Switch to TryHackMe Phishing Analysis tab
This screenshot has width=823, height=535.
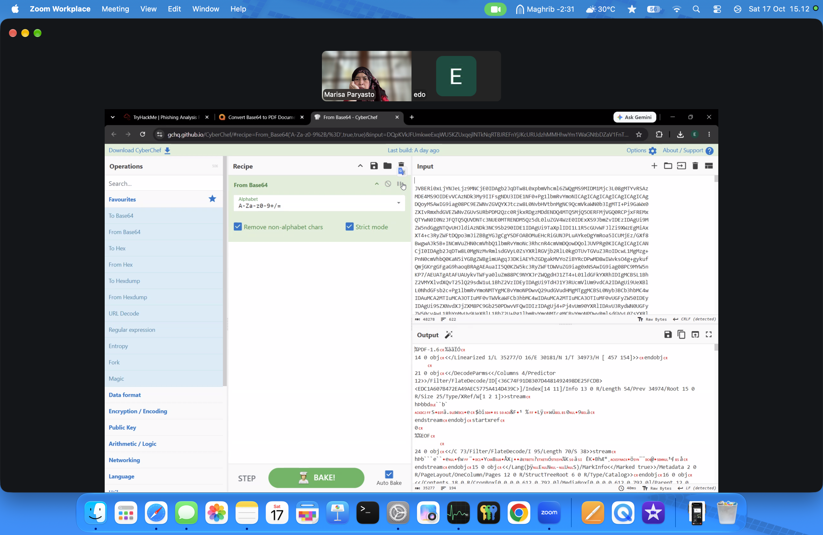click(166, 117)
